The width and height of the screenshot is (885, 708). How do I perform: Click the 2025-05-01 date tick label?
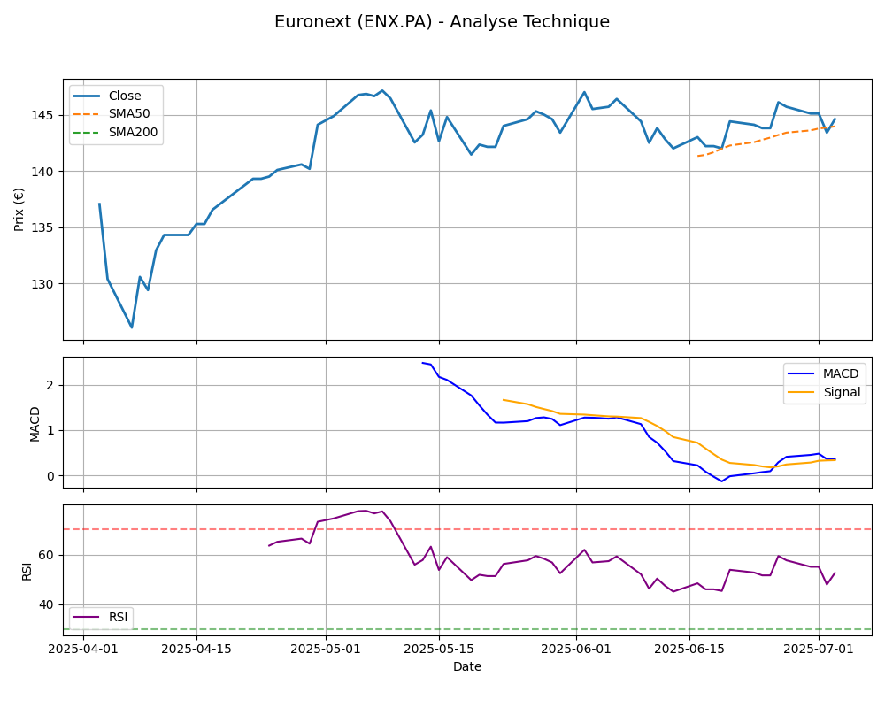coord(326,649)
